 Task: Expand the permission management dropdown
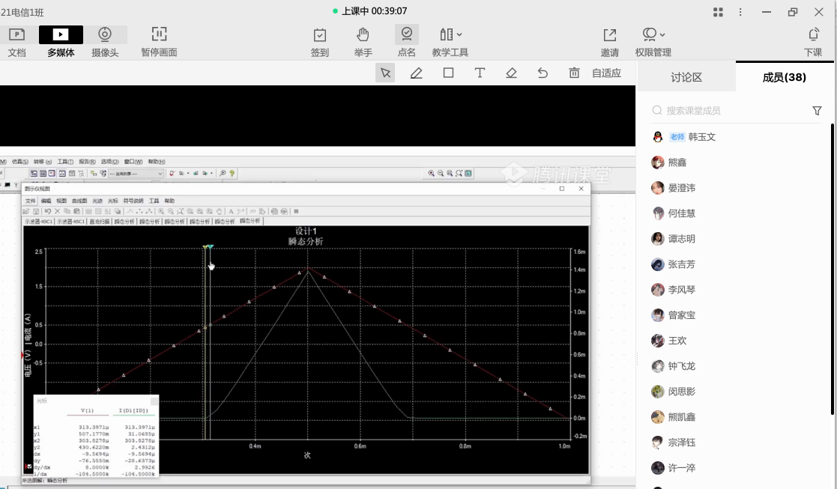(x=653, y=41)
